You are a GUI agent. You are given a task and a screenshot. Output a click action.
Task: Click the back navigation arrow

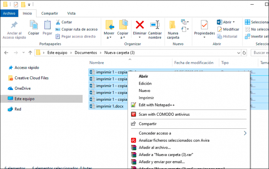click(6, 53)
